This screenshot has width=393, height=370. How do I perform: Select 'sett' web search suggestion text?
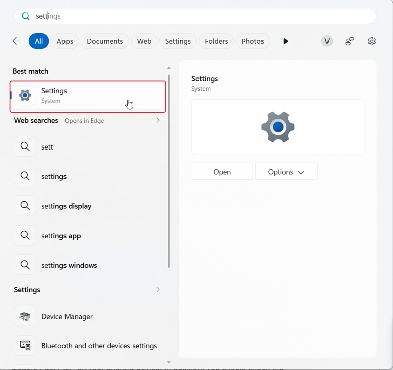tap(47, 147)
